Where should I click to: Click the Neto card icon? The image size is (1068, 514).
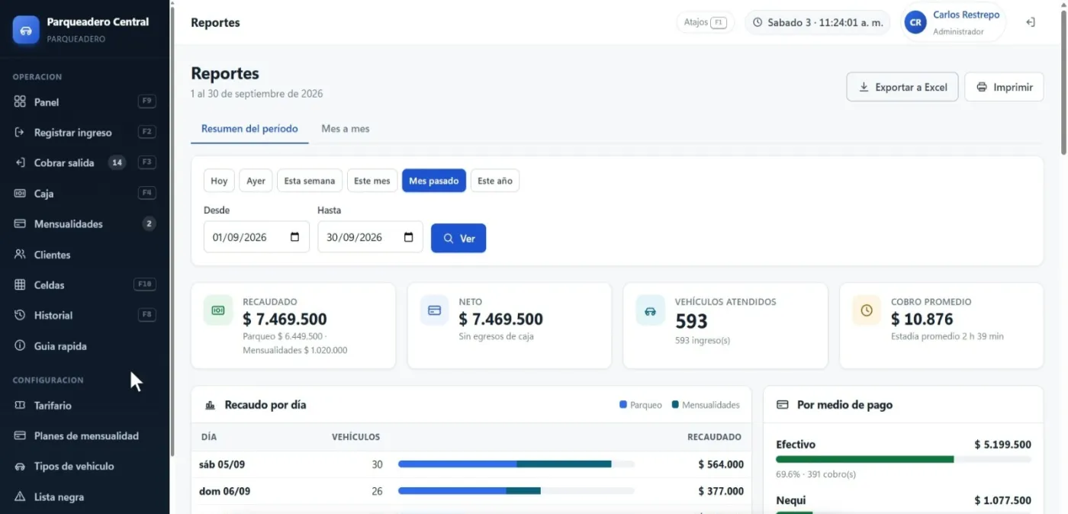tap(435, 310)
